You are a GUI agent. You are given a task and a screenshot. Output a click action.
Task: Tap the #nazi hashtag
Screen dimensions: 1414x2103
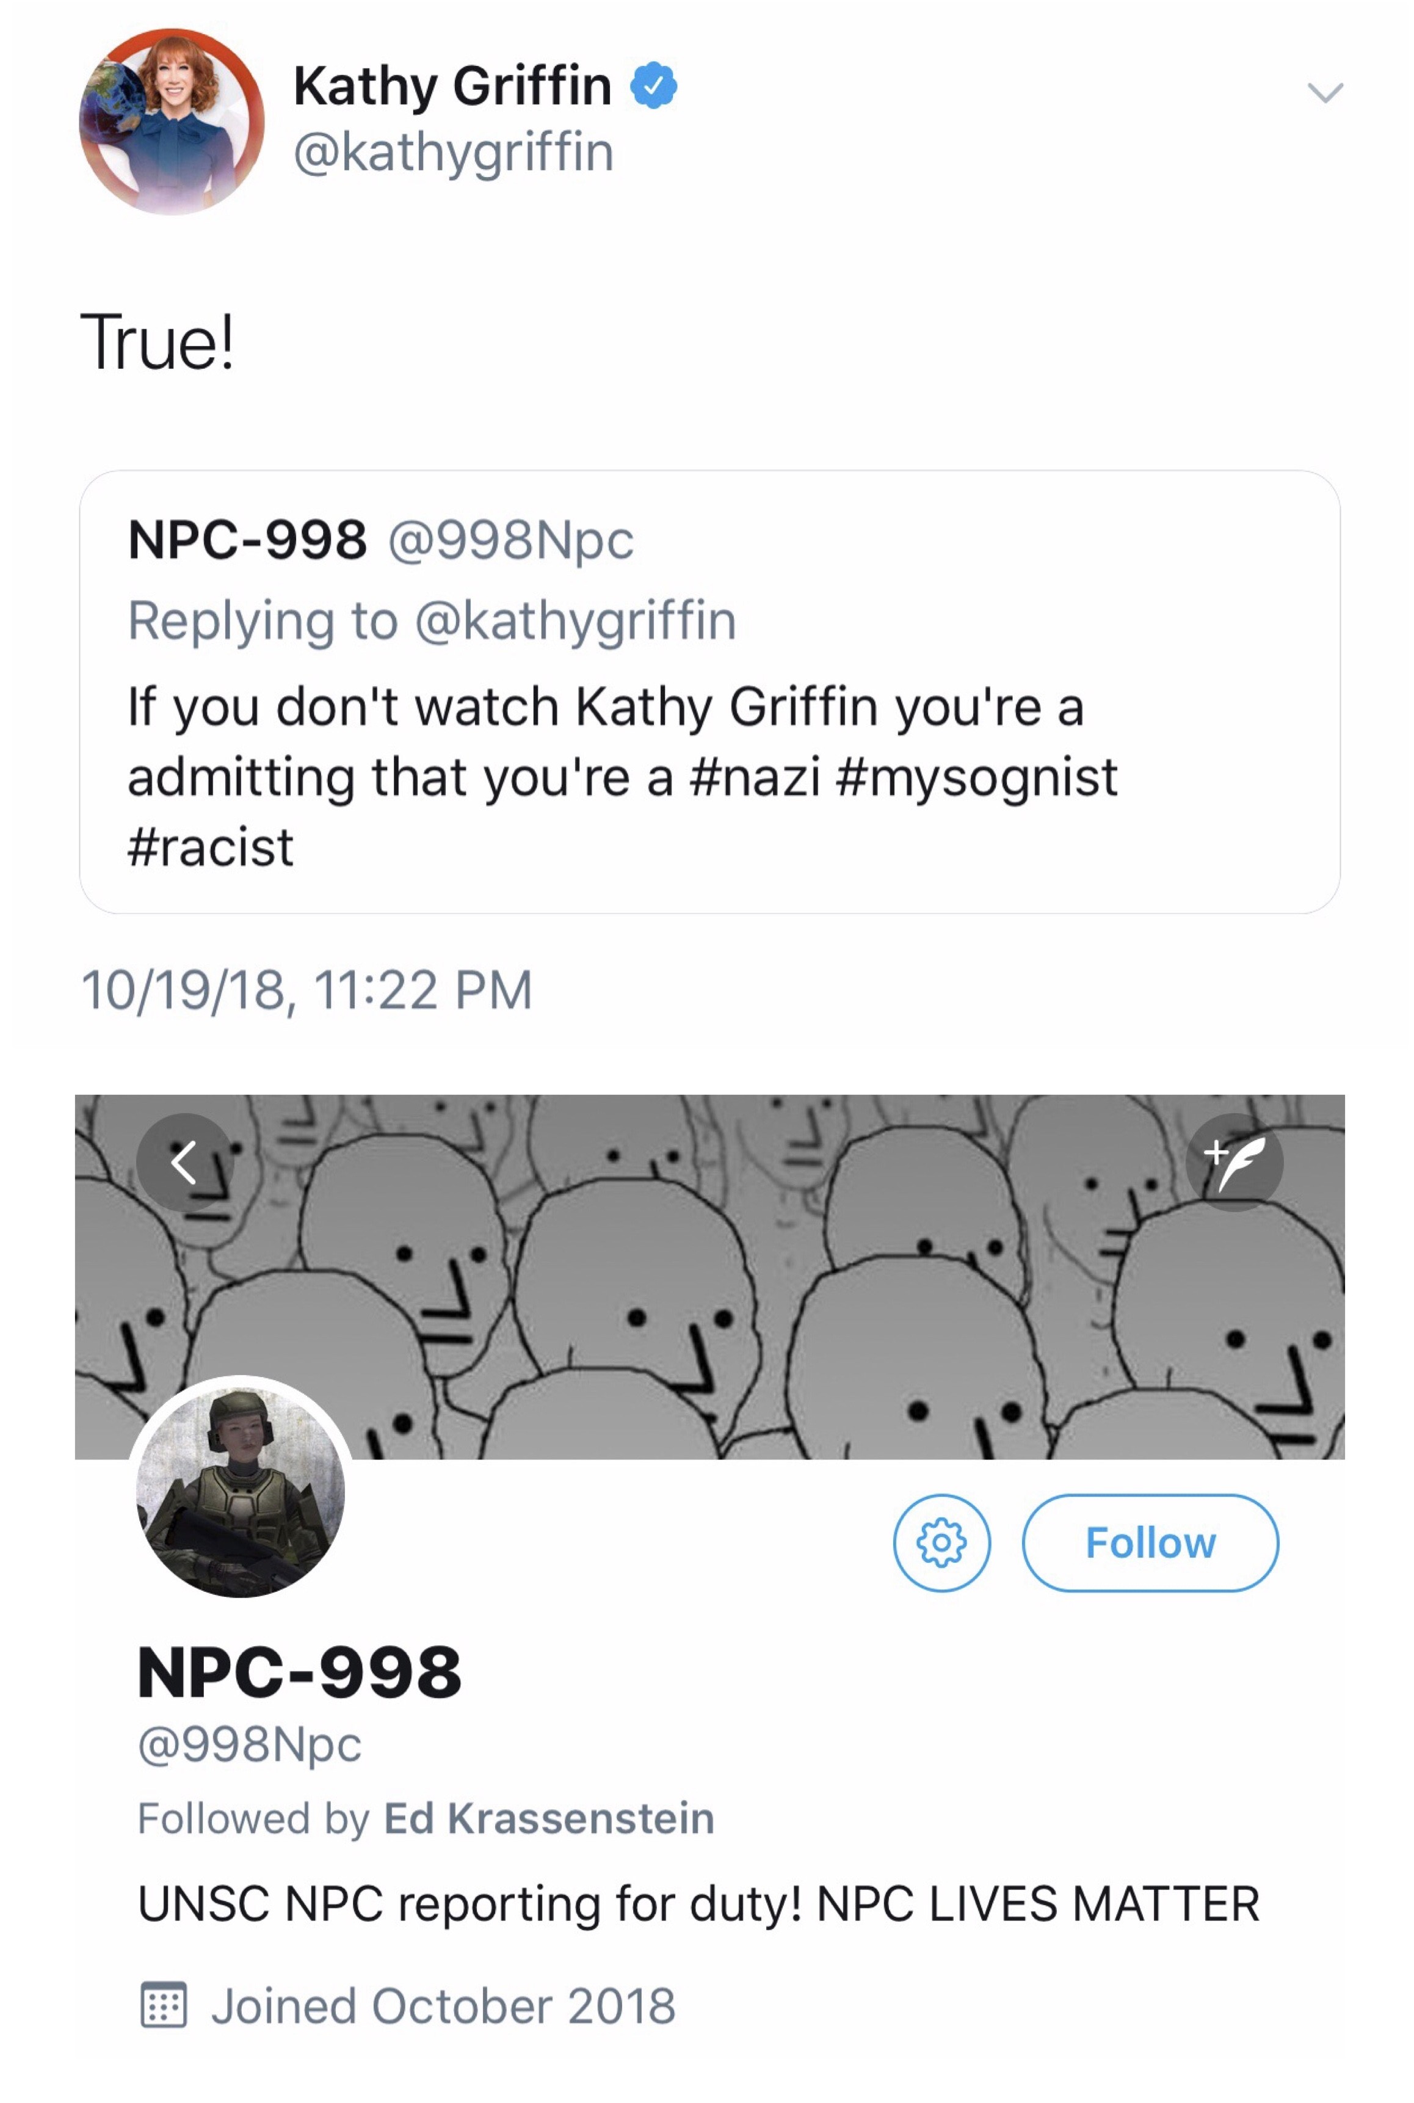pos(754,777)
